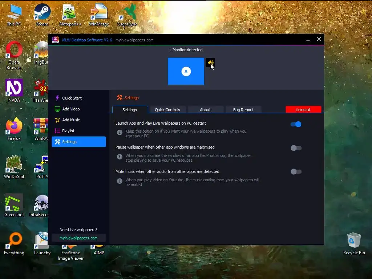Click the Notepad++ desktop icon

(x=70, y=15)
